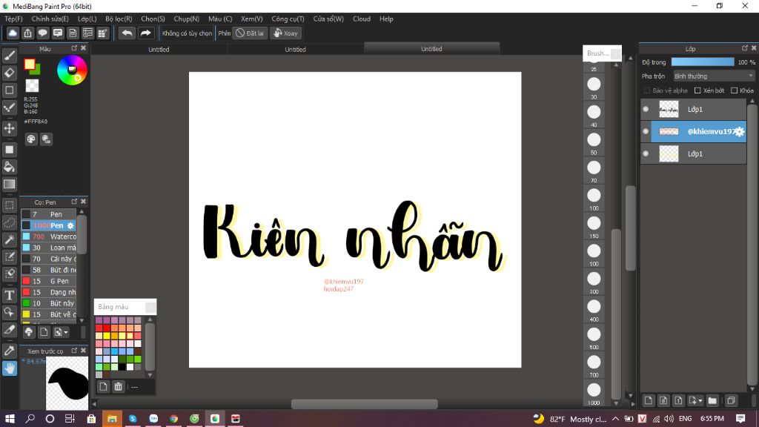Open File Explorer from the taskbar

(112, 418)
